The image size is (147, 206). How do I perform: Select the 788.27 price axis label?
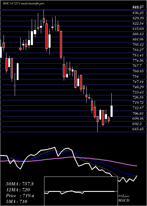pos(138,50)
